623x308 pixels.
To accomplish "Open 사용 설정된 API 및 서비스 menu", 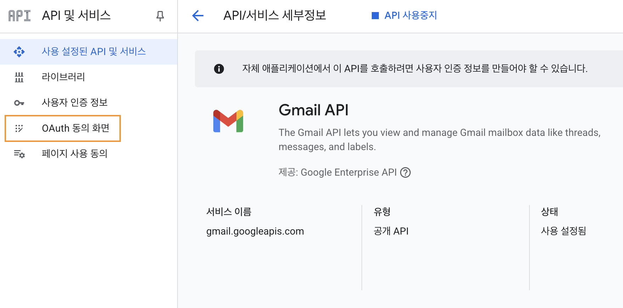I will [x=94, y=51].
